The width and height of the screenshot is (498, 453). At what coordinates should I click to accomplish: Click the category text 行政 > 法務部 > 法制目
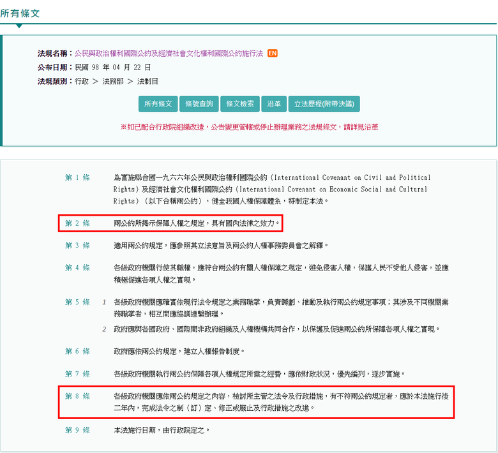pyautogui.click(x=116, y=81)
